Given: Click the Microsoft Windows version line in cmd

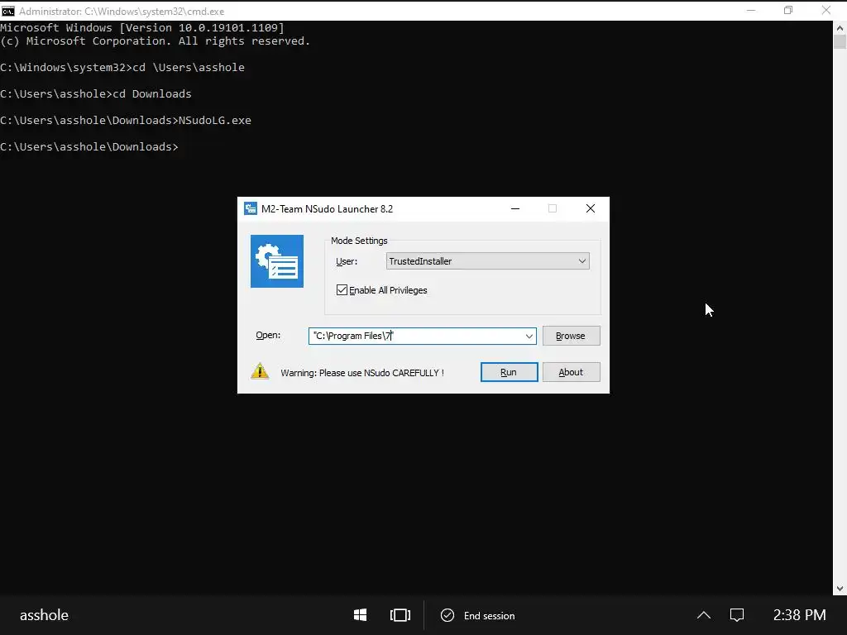Looking at the screenshot, I should pos(142,27).
